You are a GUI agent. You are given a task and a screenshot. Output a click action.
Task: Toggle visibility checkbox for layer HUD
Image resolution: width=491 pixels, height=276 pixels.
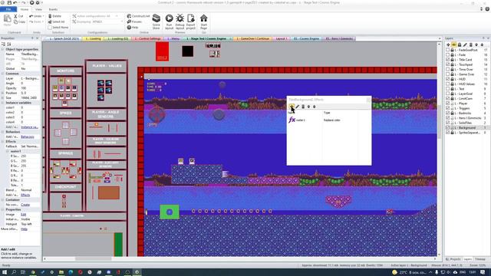tap(448, 79)
